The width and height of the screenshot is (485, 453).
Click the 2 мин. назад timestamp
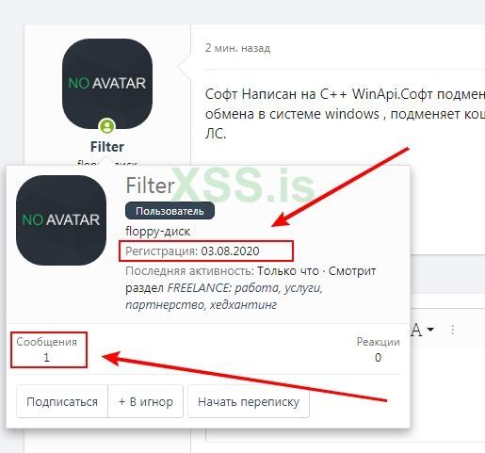(237, 48)
